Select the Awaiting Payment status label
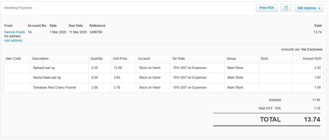The height and width of the screenshot is (140, 329). (x=18, y=8)
